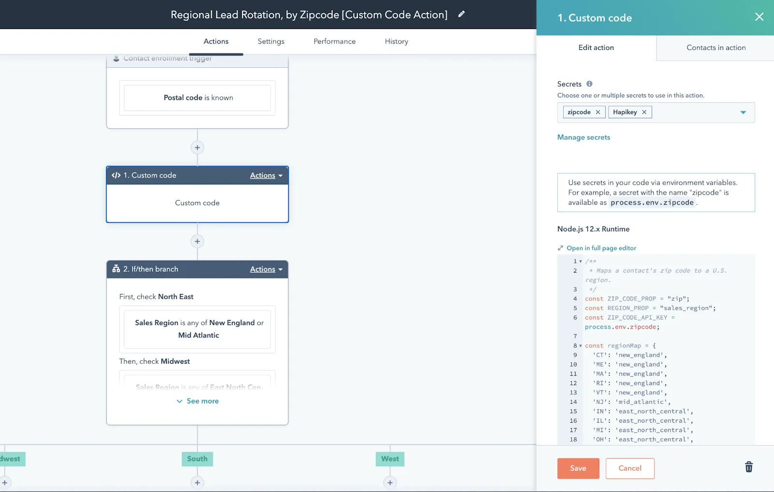Open the Contacts in action tab

[715, 47]
